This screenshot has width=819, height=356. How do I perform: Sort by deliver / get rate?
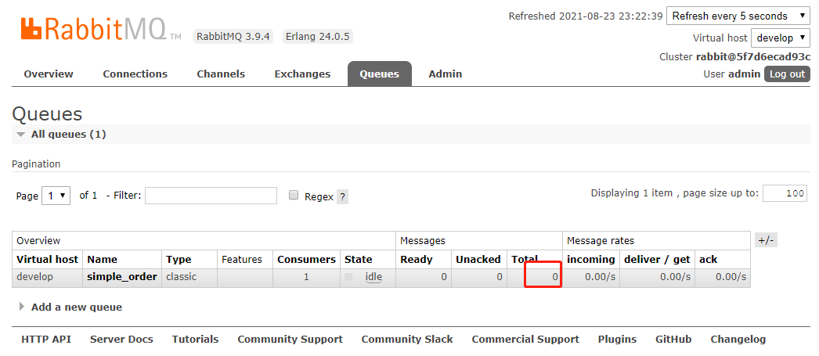[x=657, y=260]
